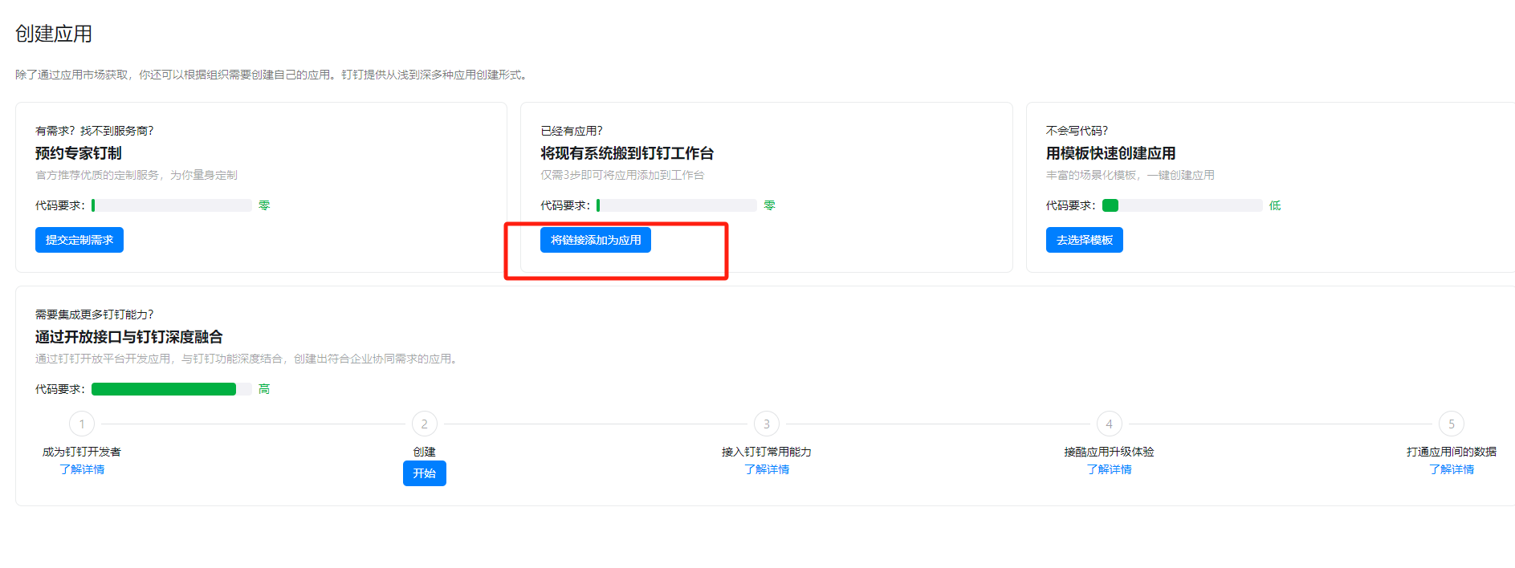Click the 接入钉钉常用能力 step label
The width and height of the screenshot is (1515, 568).
767,452
